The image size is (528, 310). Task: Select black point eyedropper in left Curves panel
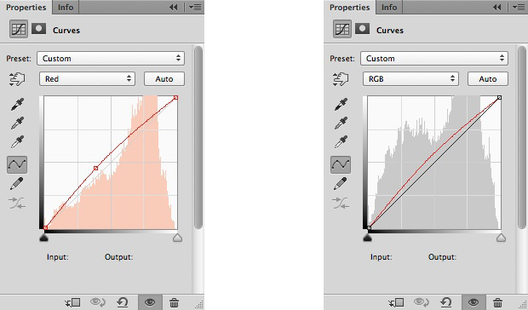click(x=17, y=105)
